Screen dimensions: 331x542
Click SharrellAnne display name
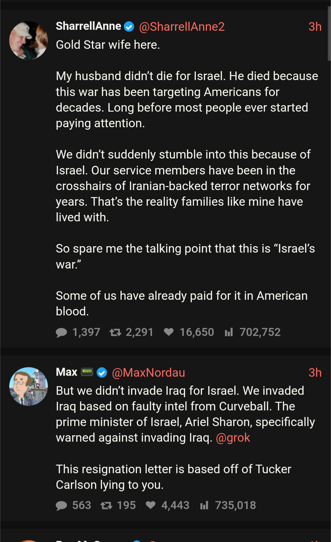[x=88, y=26]
